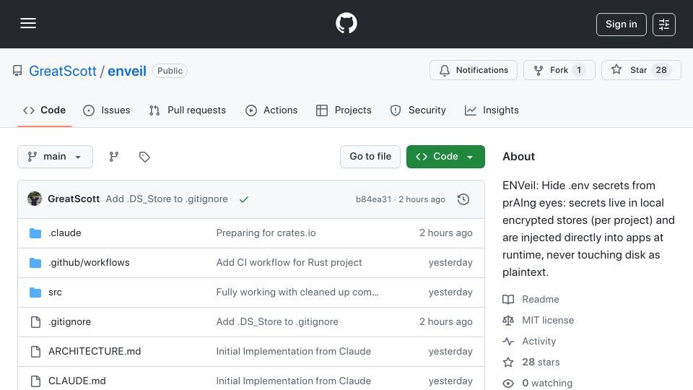Screen dimensions: 693x390
Task: Click the Public visibility badge
Action: click(x=170, y=71)
